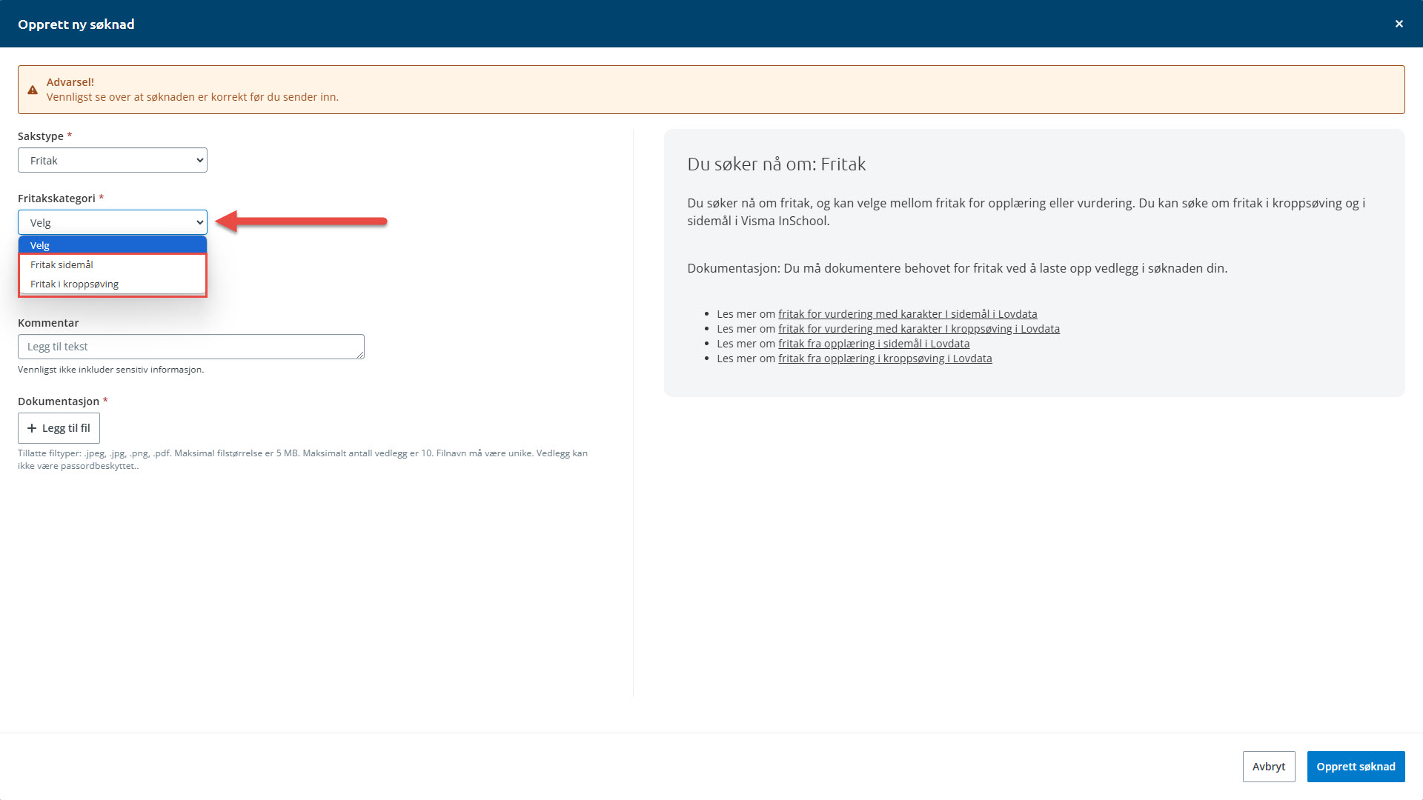Select the Velg option in list

pos(112,245)
